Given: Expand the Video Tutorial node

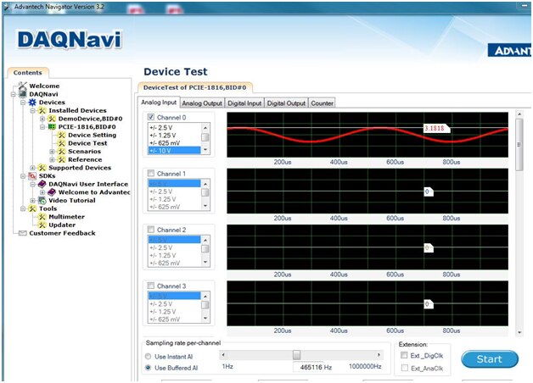Looking at the screenshot, I should [x=32, y=201].
